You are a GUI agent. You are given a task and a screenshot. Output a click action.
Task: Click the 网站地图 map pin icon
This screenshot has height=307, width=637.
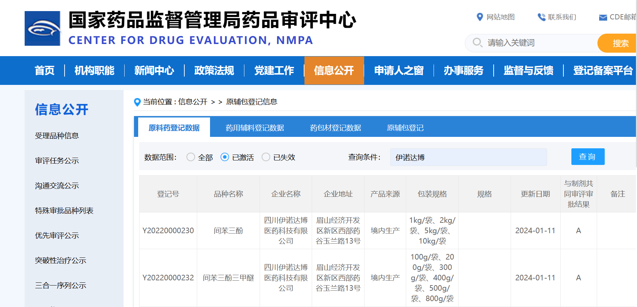coord(480,17)
